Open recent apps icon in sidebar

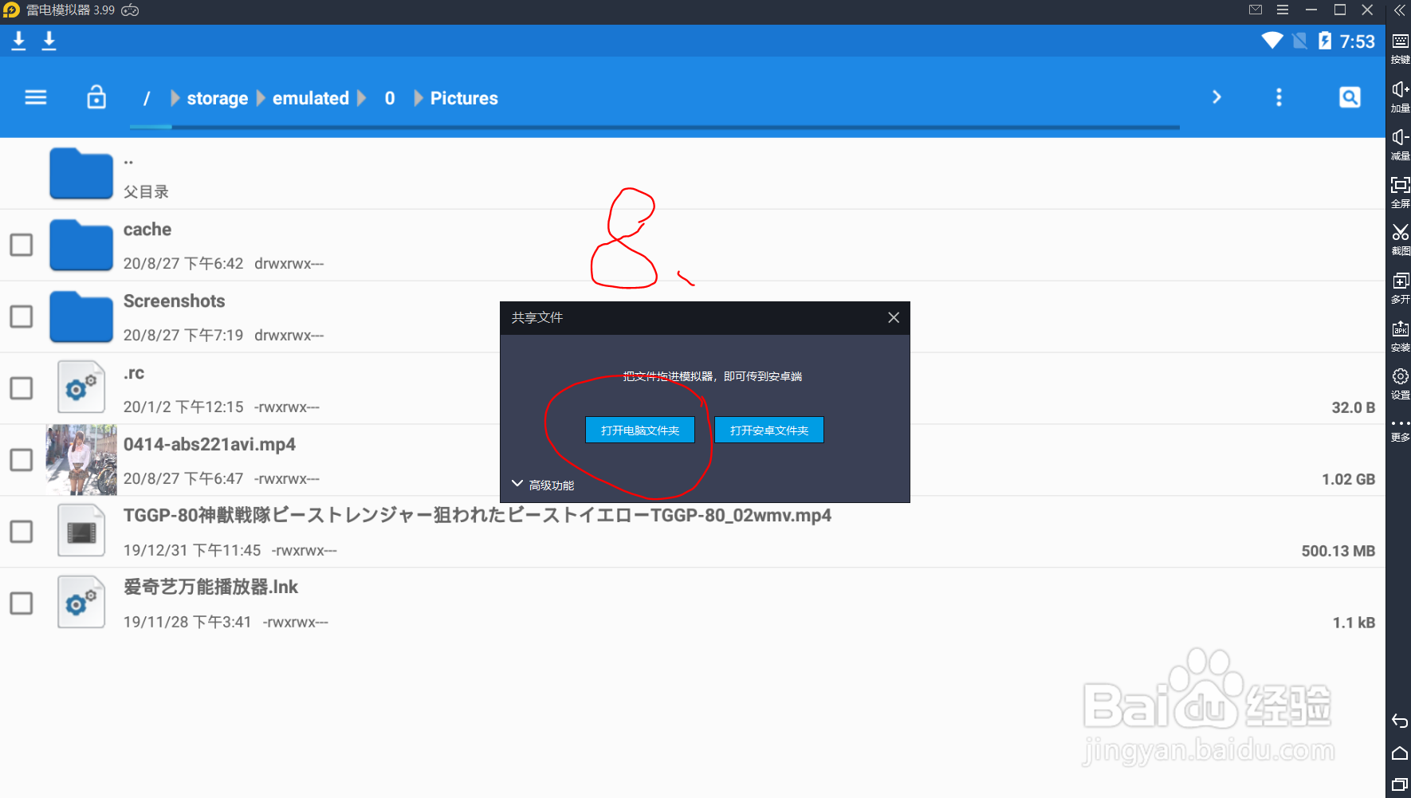tap(1400, 784)
